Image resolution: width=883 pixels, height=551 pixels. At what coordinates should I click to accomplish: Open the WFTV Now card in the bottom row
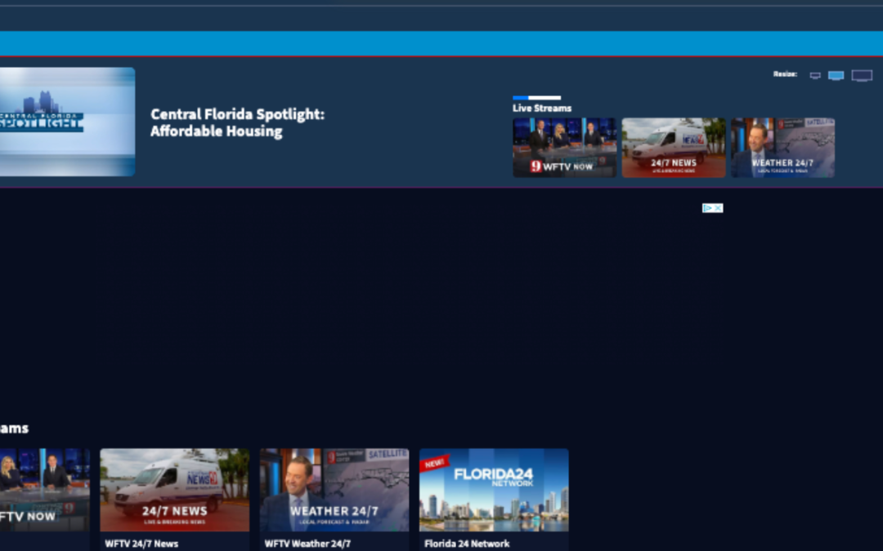[x=44, y=490]
